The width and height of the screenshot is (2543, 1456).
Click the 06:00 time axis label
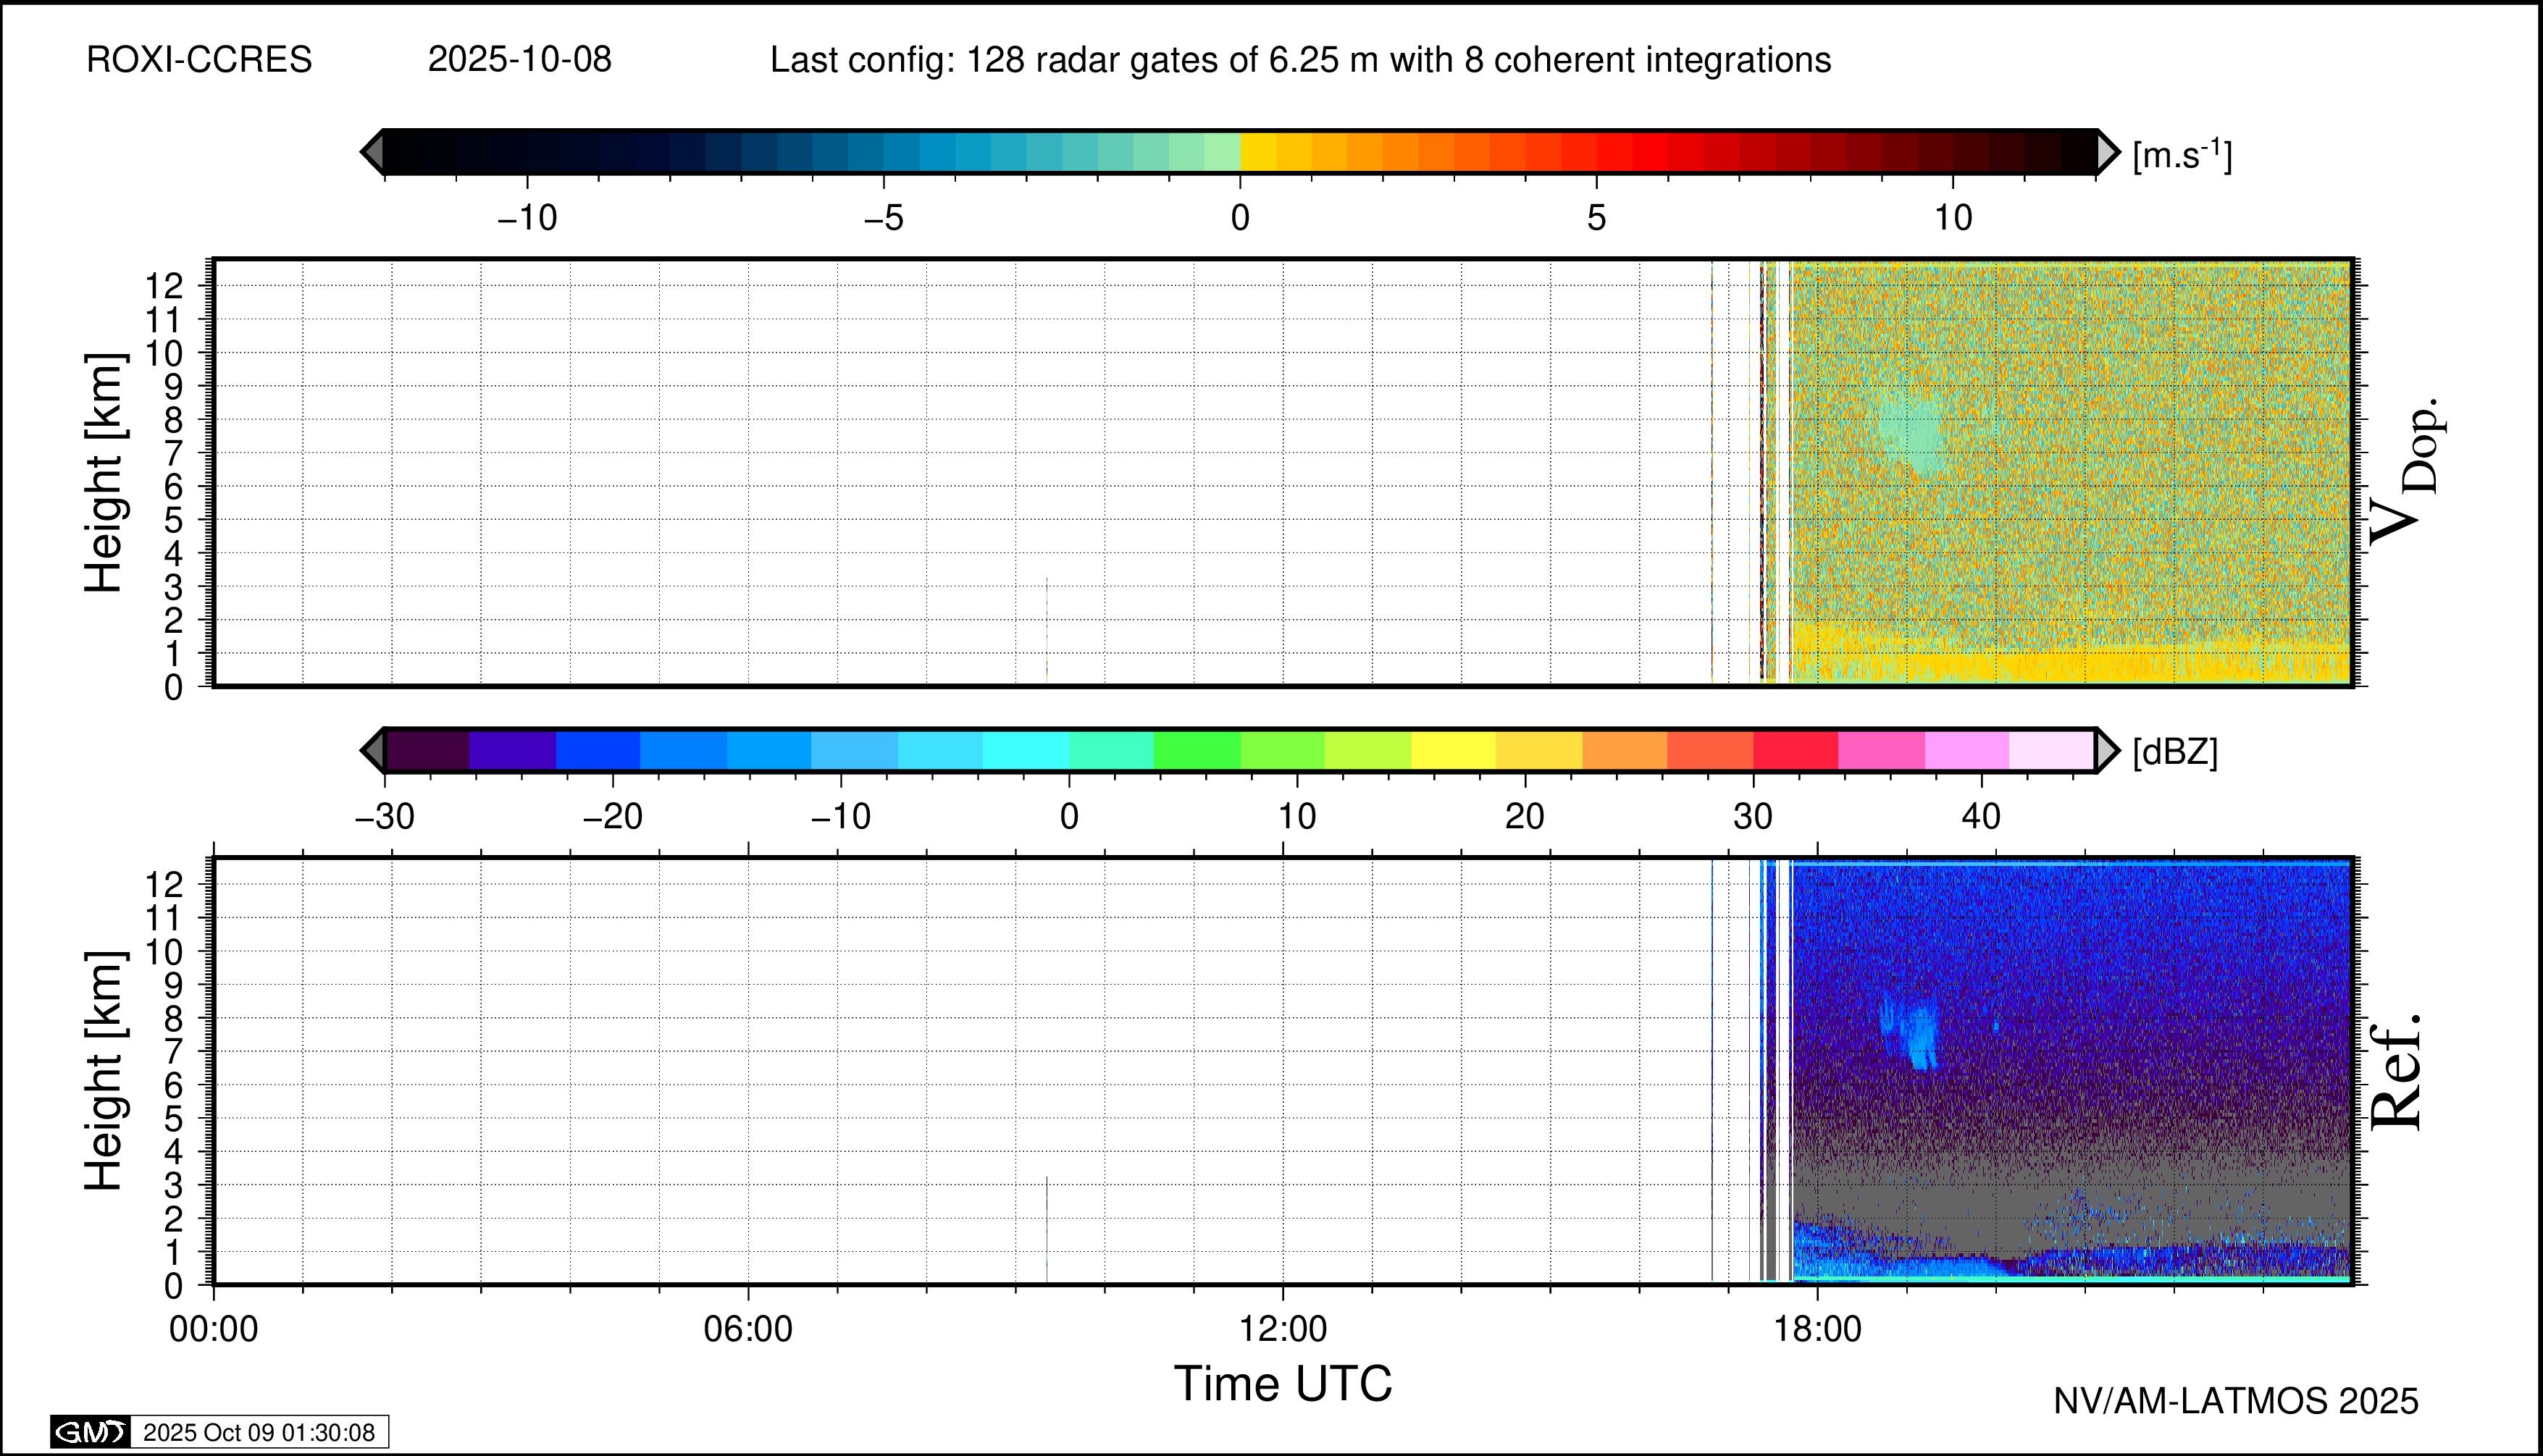pyautogui.click(x=748, y=1329)
